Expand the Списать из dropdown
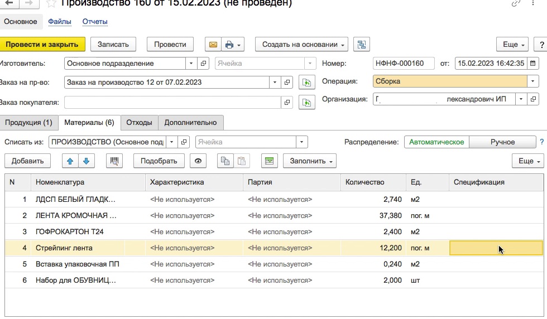 [x=171, y=142]
